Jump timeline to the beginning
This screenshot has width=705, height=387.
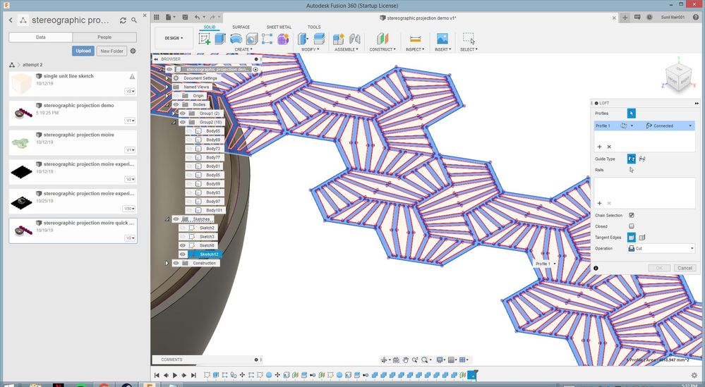[157, 375]
